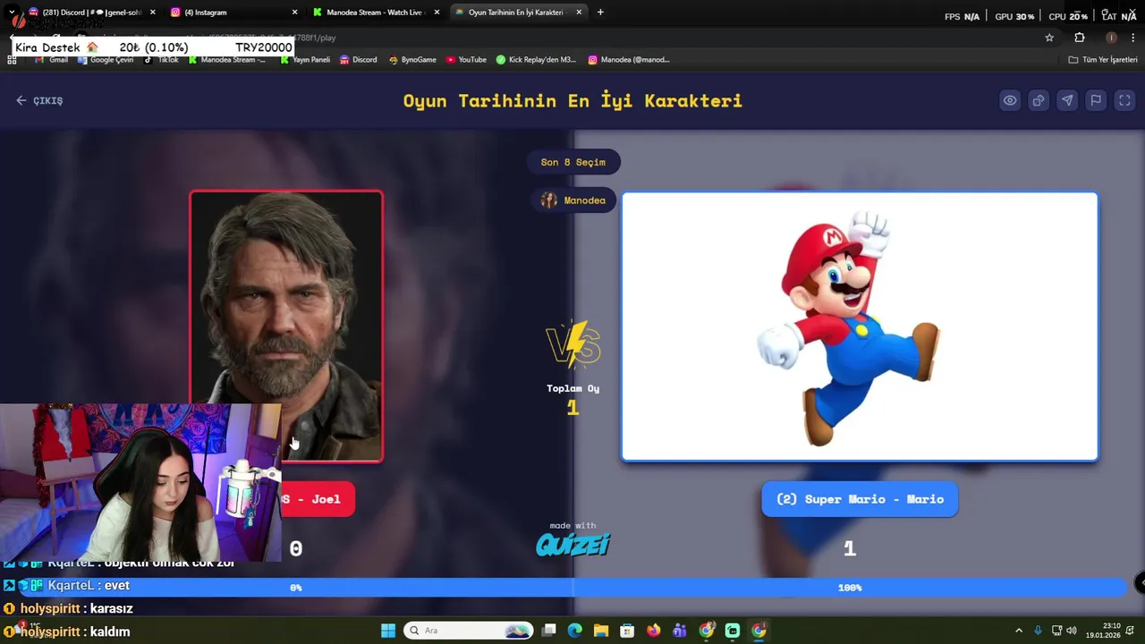Open the TikTok bookmark
This screenshot has height=644, width=1145.
tap(162, 60)
